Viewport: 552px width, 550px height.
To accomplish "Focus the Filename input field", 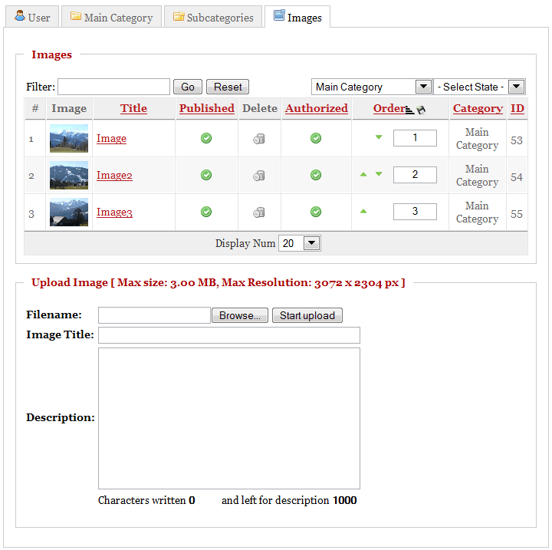I will (x=154, y=315).
